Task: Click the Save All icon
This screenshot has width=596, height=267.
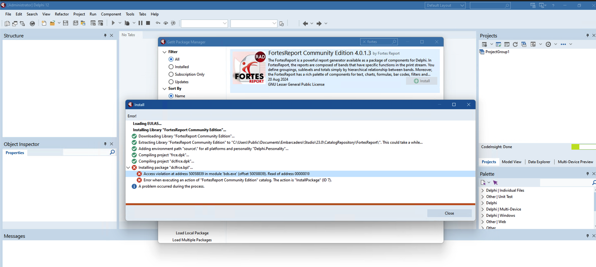Action: (76, 23)
